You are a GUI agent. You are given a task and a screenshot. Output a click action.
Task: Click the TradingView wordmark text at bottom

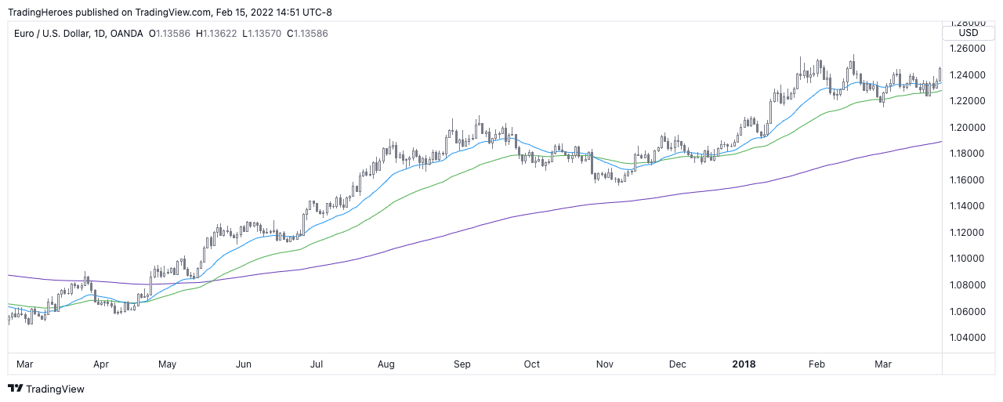[55, 389]
